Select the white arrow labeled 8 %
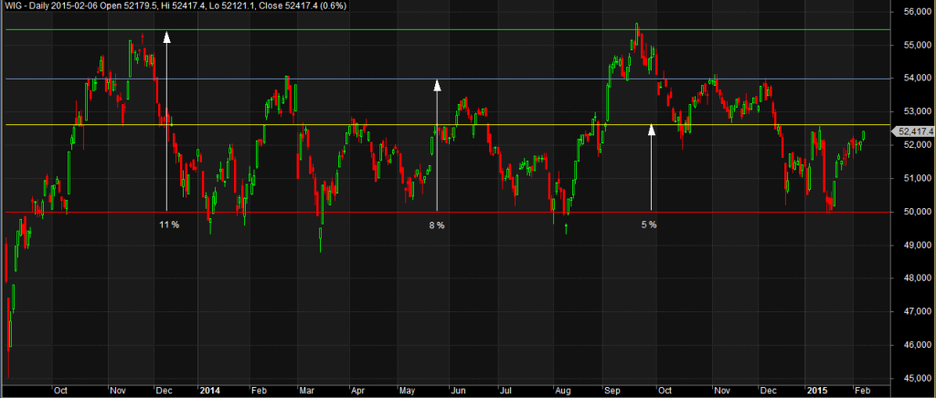936x398 pixels. pyautogui.click(x=437, y=144)
